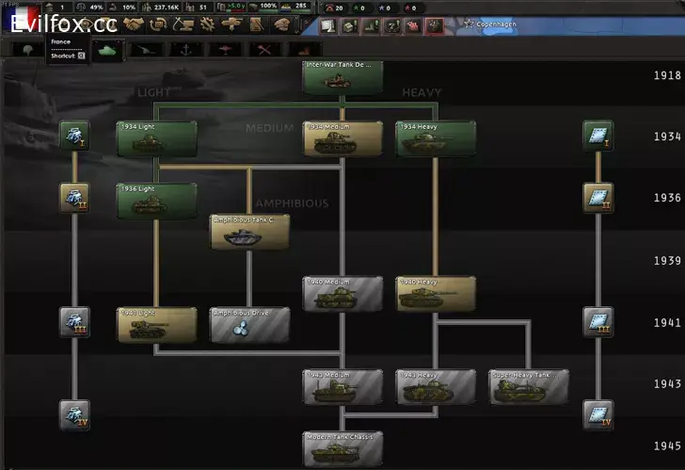
Task: Open the armor tank research tab
Action: (104, 48)
